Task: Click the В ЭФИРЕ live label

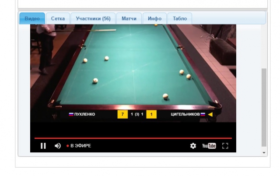Action: [80, 146]
